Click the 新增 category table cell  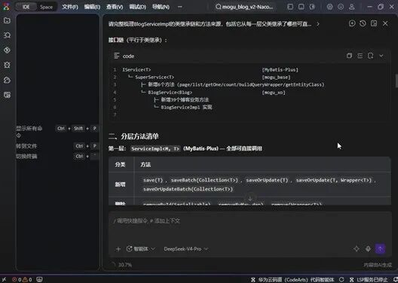[x=120, y=184]
